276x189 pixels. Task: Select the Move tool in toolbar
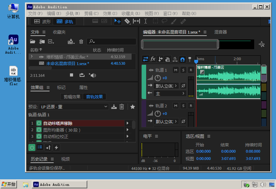click(117, 21)
